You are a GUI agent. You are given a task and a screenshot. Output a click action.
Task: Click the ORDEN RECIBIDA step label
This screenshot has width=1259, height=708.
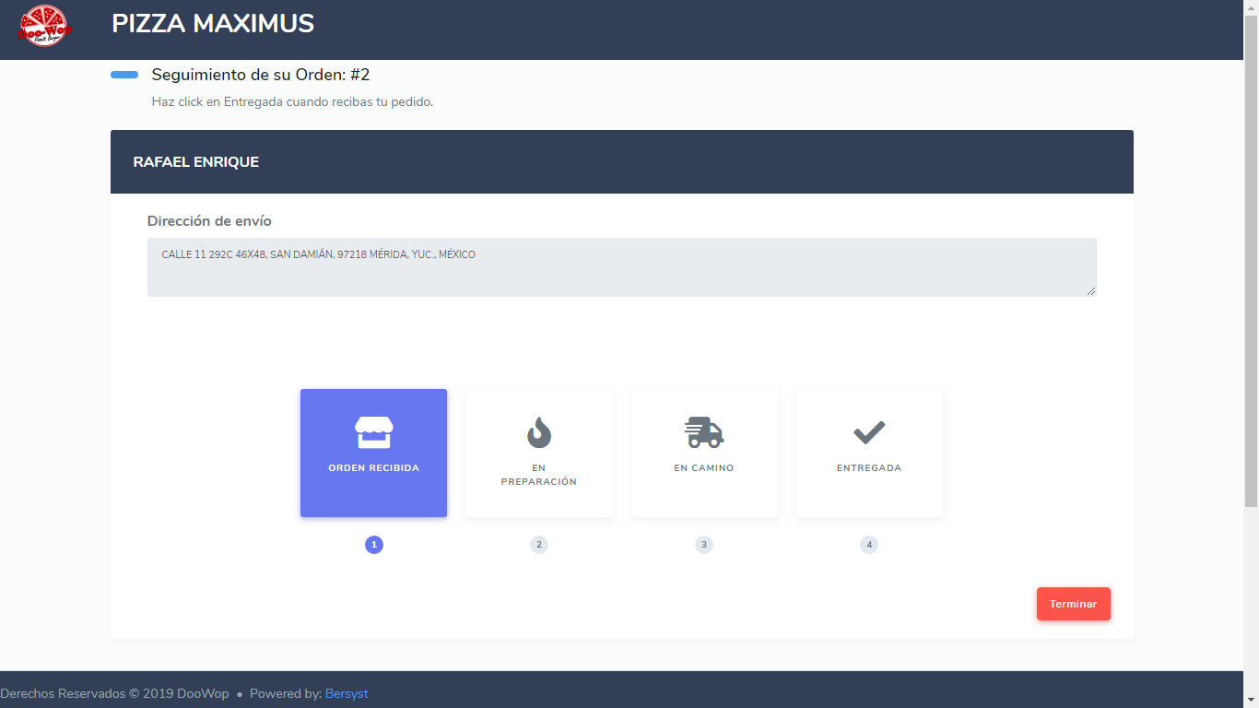[373, 468]
